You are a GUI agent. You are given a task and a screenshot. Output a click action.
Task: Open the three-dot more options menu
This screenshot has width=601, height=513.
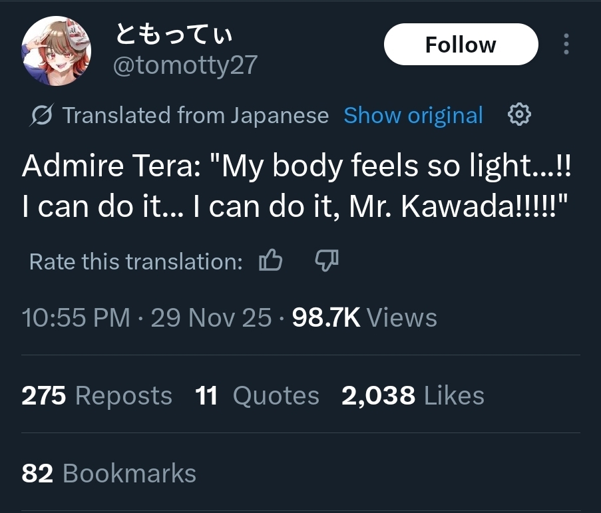click(566, 44)
